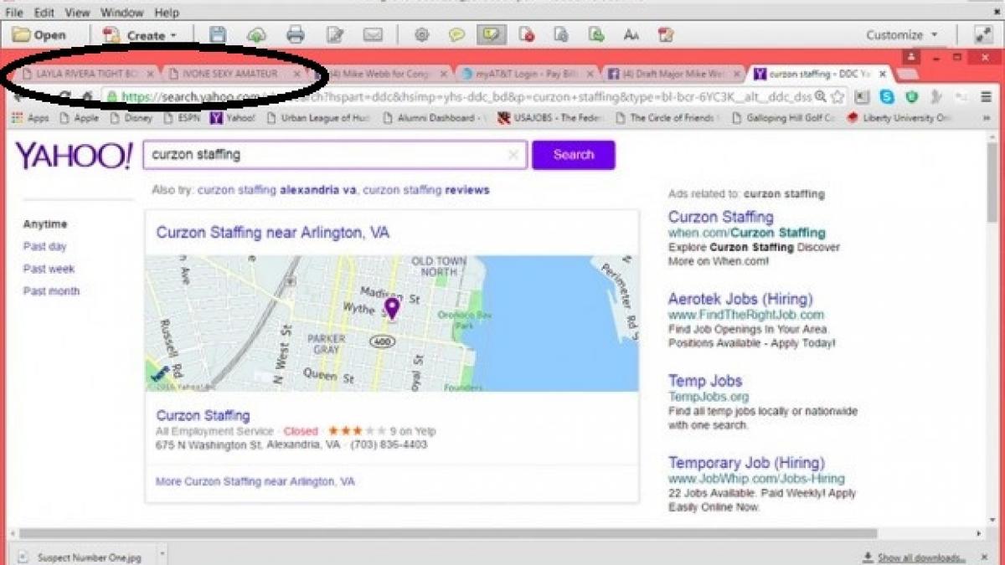Click the Print icon in toolbar

295,35
